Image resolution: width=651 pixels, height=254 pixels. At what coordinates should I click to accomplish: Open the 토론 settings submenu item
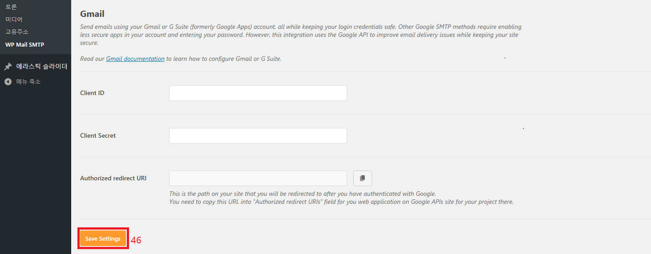pos(11,7)
